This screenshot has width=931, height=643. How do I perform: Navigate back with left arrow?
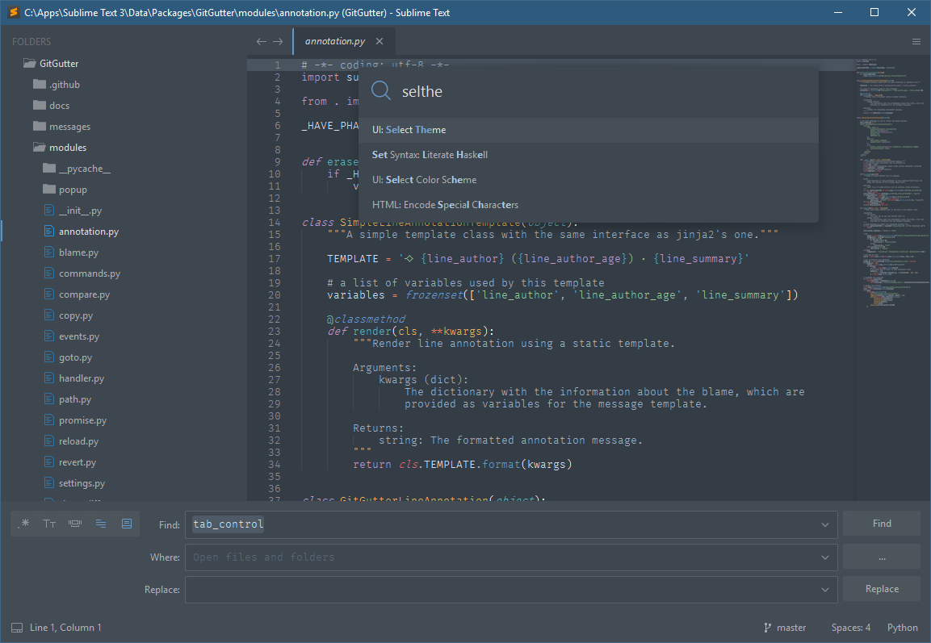click(262, 41)
